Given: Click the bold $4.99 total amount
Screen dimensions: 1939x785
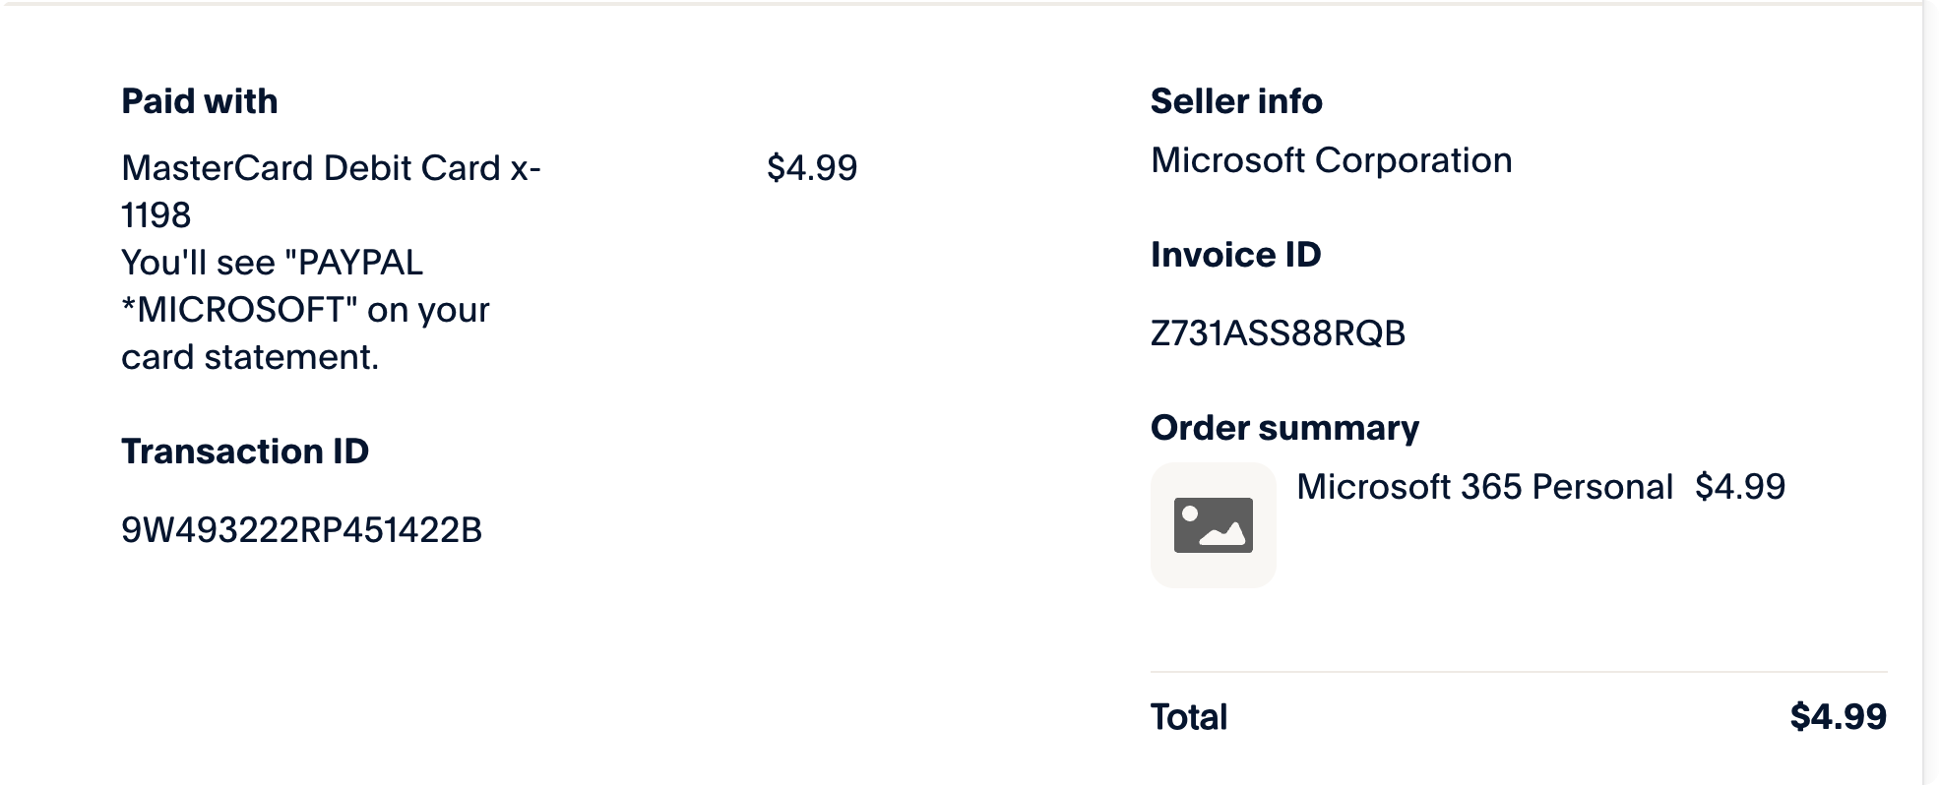Looking at the screenshot, I should (x=1838, y=717).
